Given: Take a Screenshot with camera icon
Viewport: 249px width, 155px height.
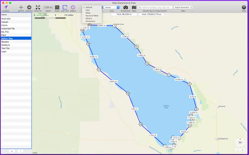Looking at the screenshot, I should coord(126,8).
